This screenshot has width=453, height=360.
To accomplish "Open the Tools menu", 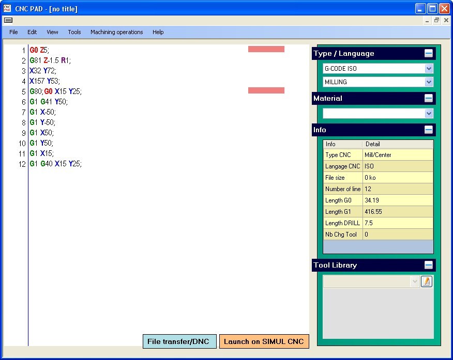I will tap(74, 32).
